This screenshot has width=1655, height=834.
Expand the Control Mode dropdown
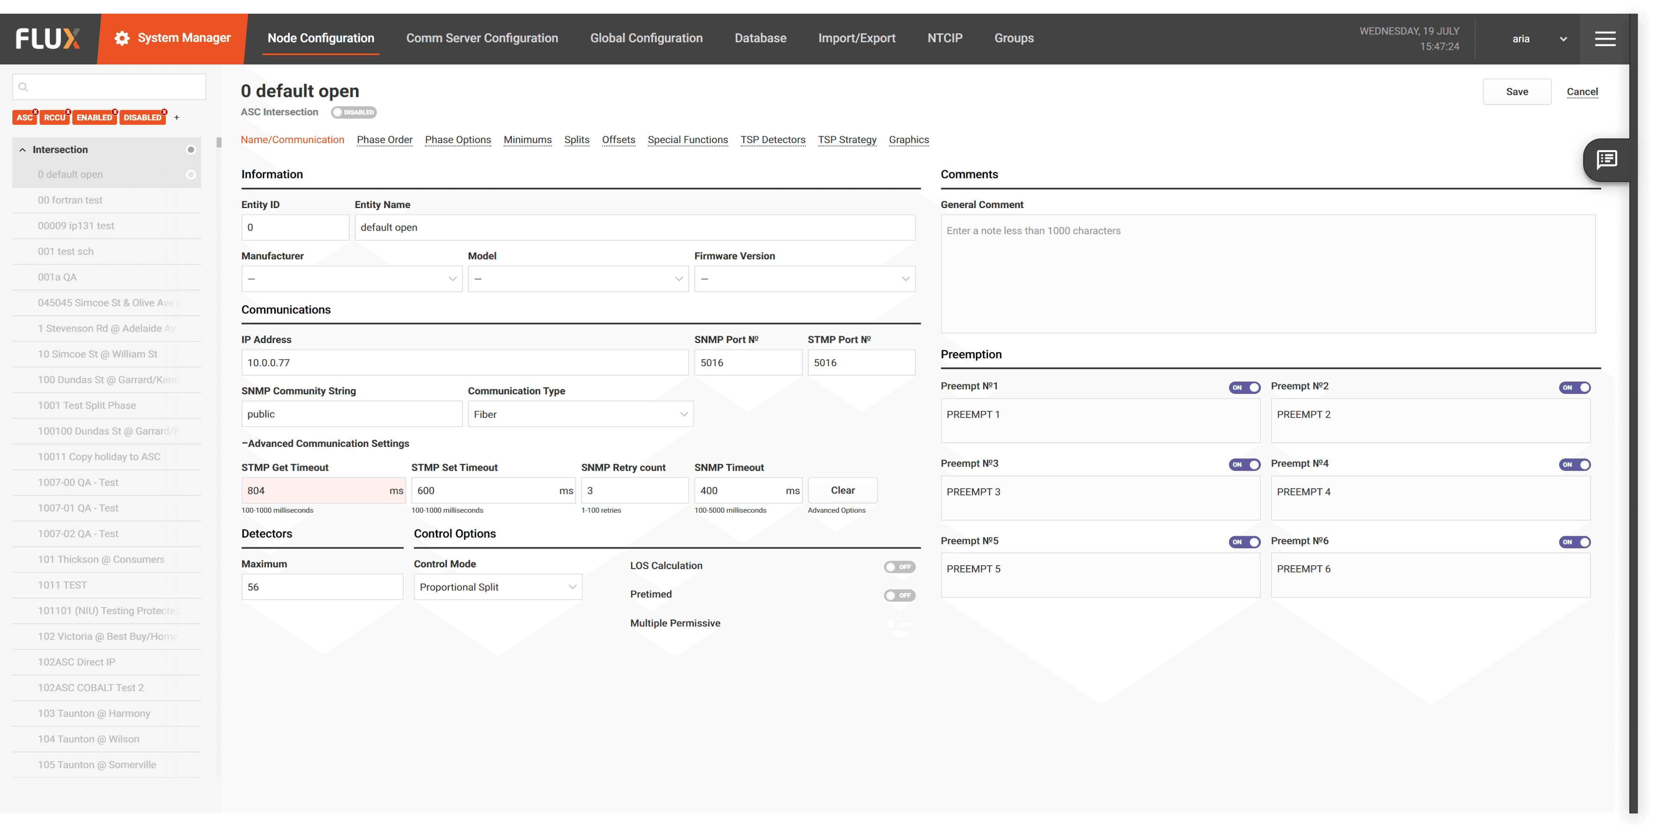(497, 587)
